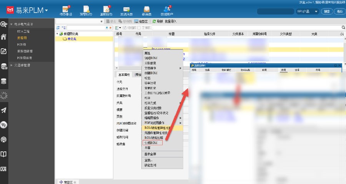Collapse the 原理图分类 tree node
Image resolution: width=346 pixels, height=184 pixels.
(x=58, y=34)
